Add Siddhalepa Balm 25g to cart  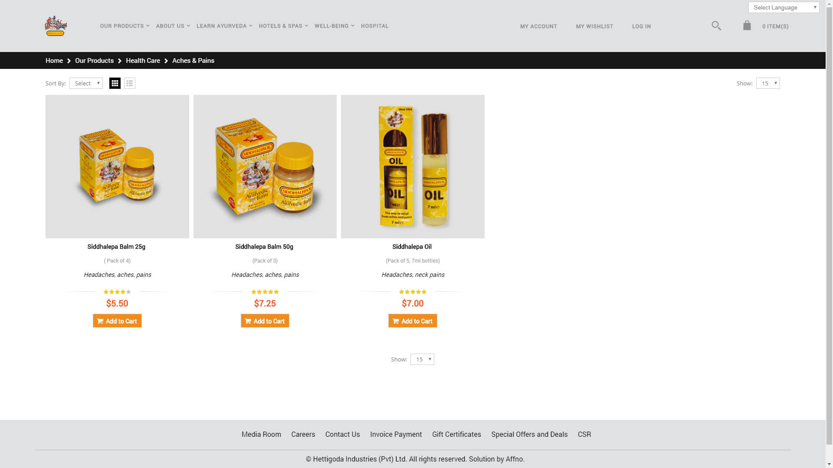click(x=117, y=321)
